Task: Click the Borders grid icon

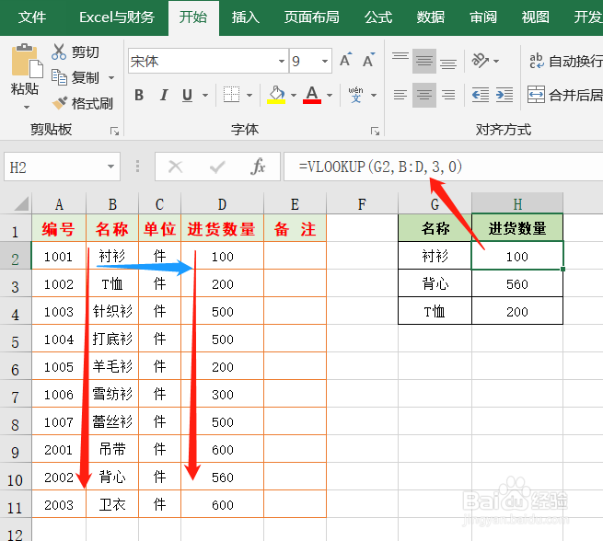Action: [231, 95]
